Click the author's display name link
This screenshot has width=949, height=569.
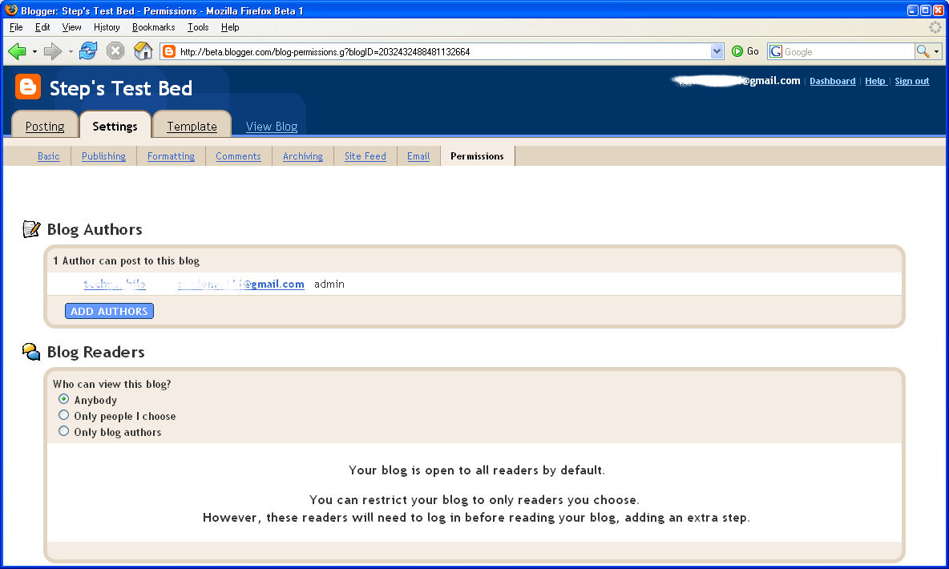click(115, 284)
